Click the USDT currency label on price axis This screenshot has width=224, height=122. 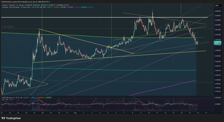click(217, 5)
